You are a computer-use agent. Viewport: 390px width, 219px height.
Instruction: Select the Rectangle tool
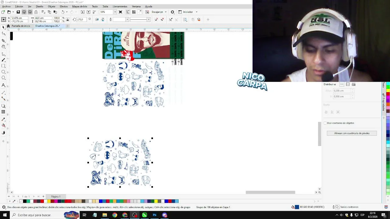[3, 66]
